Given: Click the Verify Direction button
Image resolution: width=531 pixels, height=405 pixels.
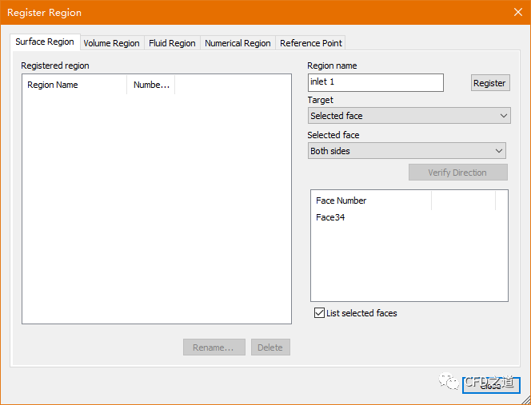Looking at the screenshot, I should tap(457, 173).
